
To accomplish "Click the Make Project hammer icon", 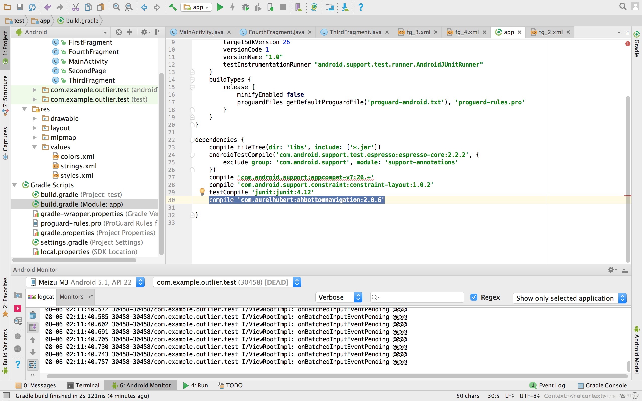I will (173, 7).
